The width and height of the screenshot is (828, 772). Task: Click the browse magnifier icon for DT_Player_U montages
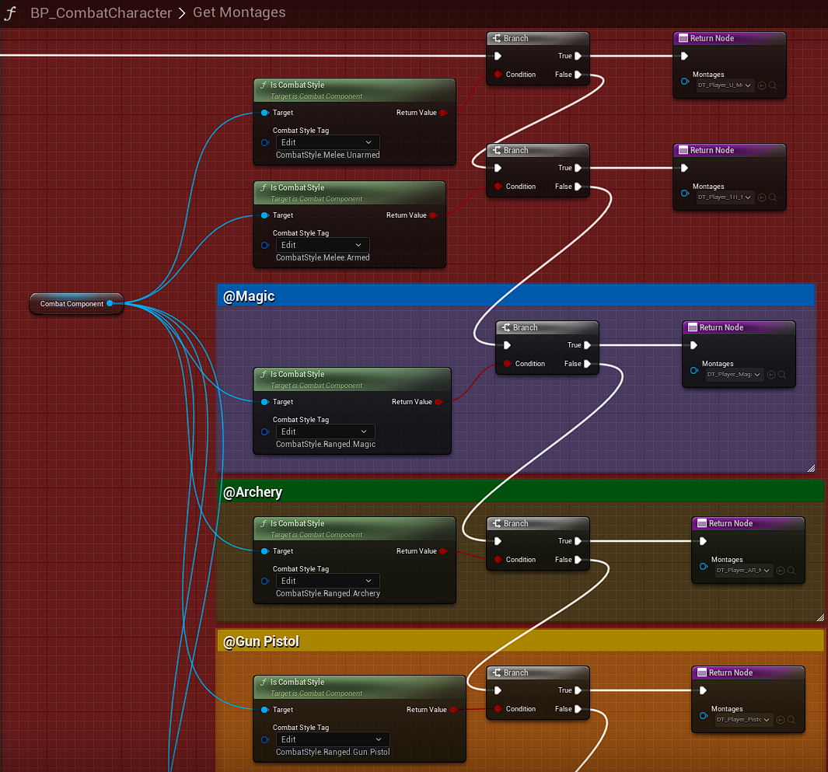[773, 86]
